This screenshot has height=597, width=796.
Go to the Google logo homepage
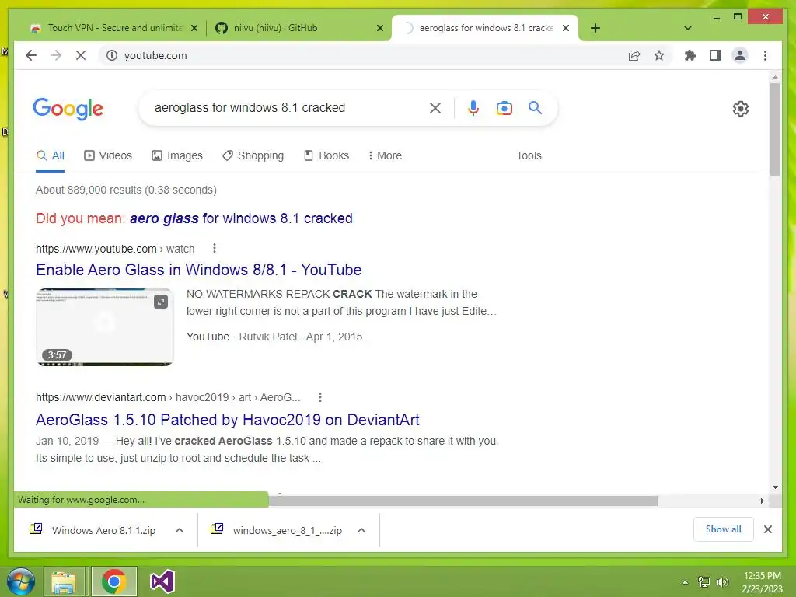click(68, 109)
